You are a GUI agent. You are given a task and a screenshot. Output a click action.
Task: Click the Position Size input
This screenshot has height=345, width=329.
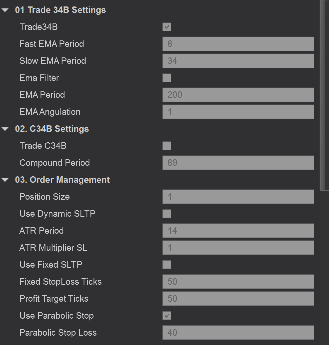238,197
